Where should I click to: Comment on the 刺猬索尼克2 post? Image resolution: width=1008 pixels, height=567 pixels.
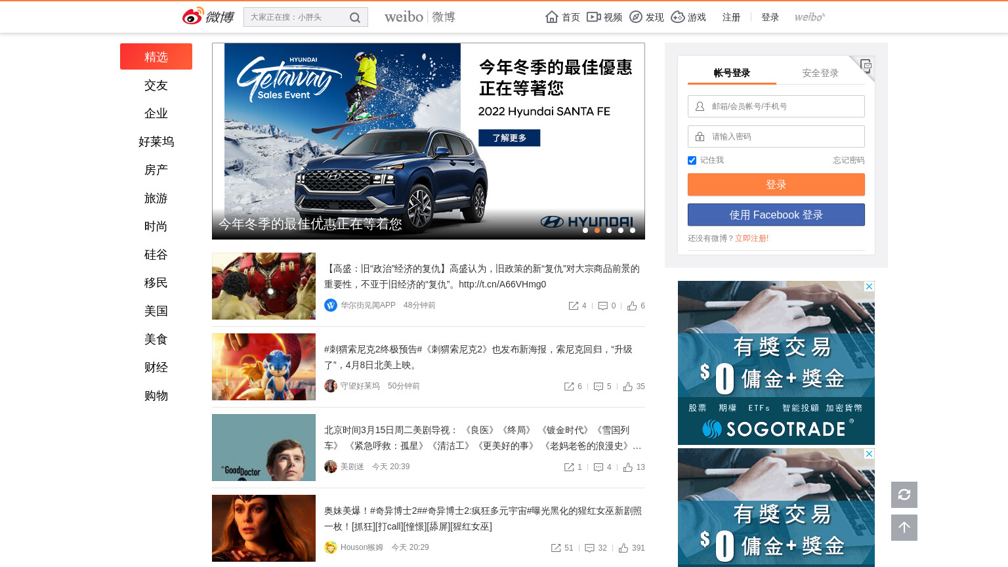[598, 387]
